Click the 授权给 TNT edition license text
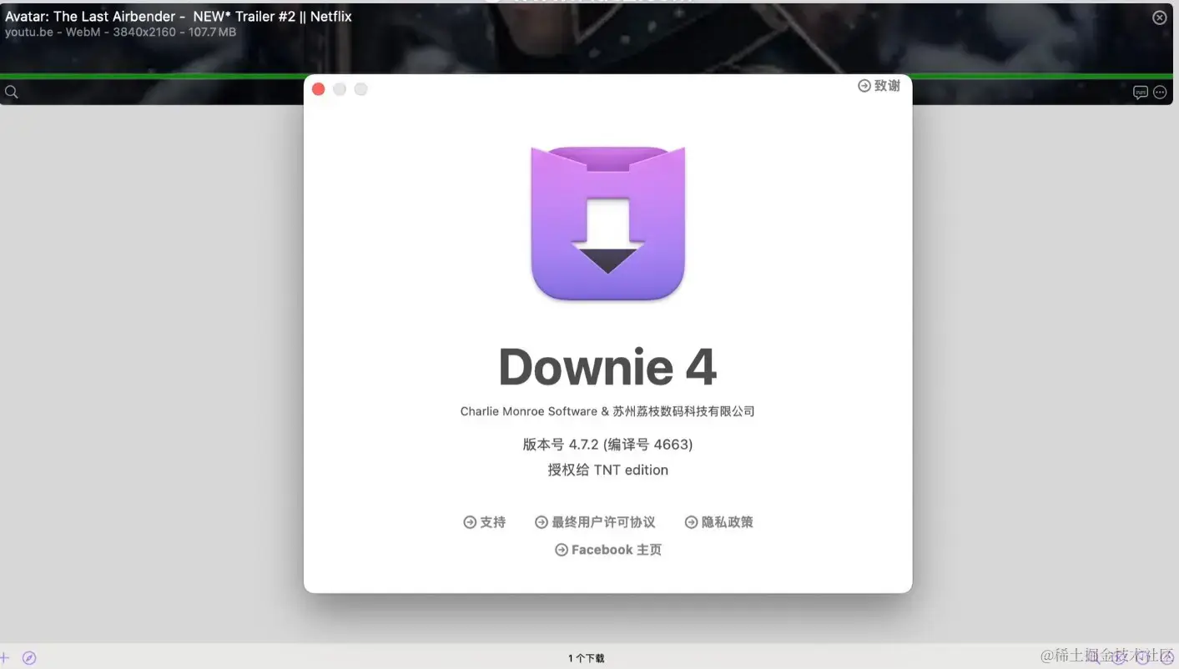Viewport: 1179px width, 669px height. pyautogui.click(x=607, y=470)
